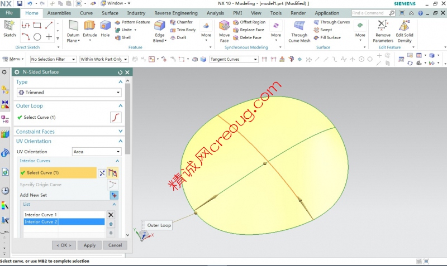The height and width of the screenshot is (266, 447).
Task: Activate the Move Face tool
Action: [224, 29]
